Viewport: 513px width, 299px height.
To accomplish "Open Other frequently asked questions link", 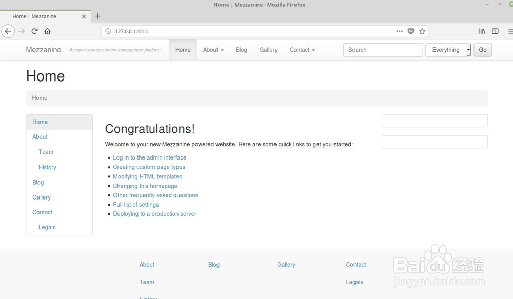I will pyautogui.click(x=155, y=195).
